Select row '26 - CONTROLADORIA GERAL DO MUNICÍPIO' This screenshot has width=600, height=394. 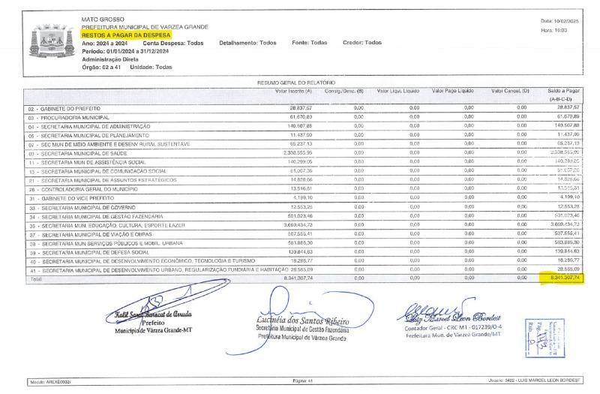tap(304, 189)
